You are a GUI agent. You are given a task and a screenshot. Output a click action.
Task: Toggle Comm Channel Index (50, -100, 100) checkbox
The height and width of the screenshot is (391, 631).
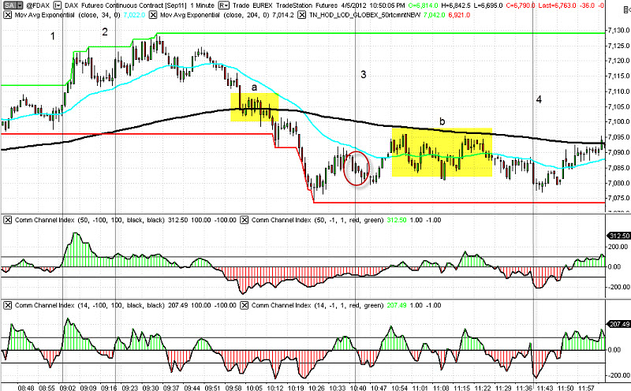coord(7,220)
